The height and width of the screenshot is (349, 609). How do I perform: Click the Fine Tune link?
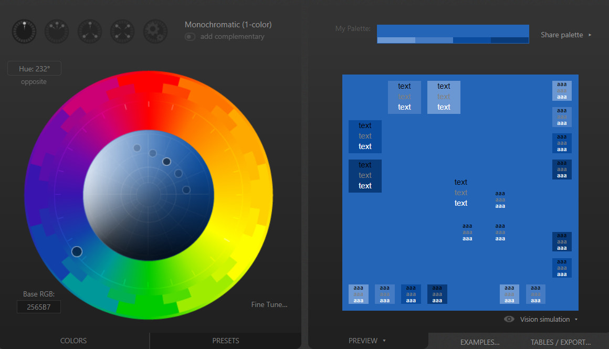coord(269,304)
